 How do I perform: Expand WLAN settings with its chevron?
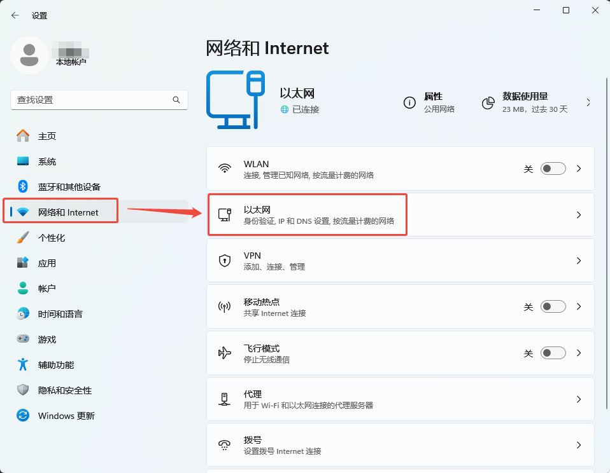[x=579, y=168]
